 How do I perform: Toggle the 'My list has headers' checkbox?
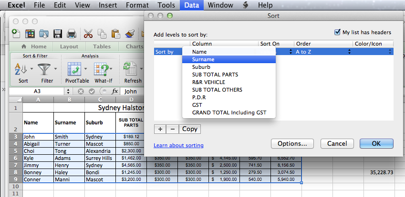pyautogui.click(x=338, y=32)
